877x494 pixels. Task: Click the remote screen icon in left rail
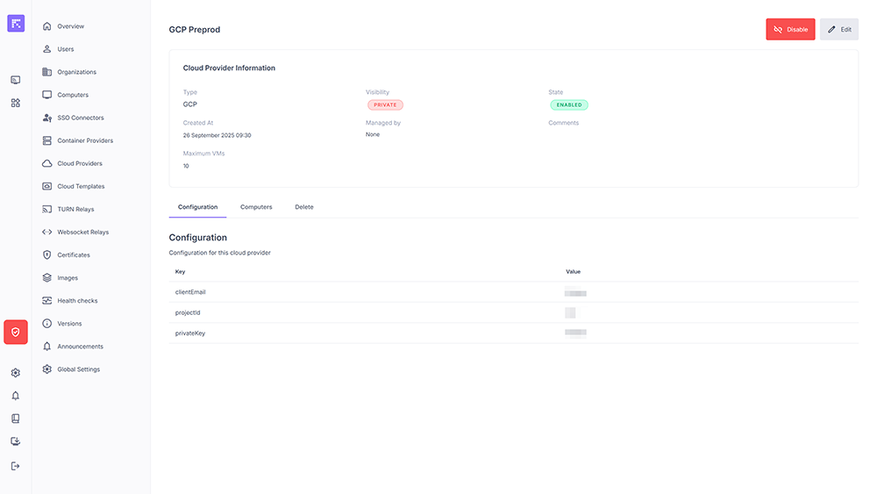point(16,80)
